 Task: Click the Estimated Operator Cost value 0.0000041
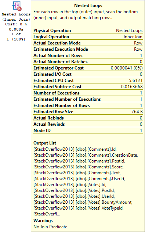[x=127, y=68]
